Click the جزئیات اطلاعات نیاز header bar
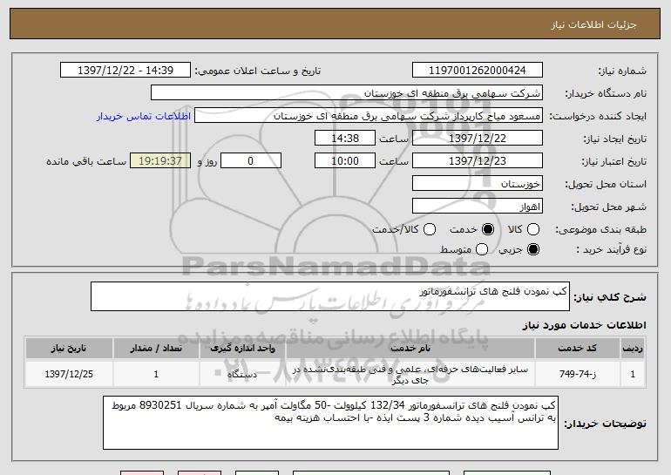671x475 pixels. tap(335, 24)
